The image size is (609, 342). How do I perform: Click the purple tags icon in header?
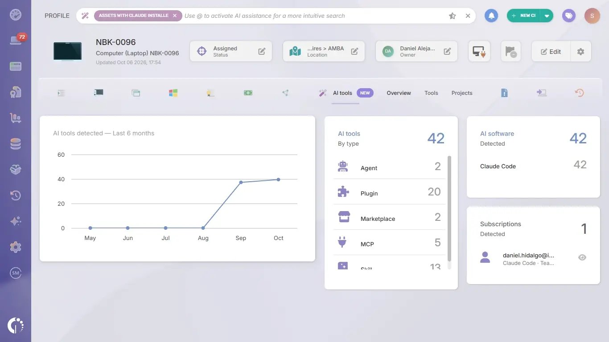click(568, 16)
